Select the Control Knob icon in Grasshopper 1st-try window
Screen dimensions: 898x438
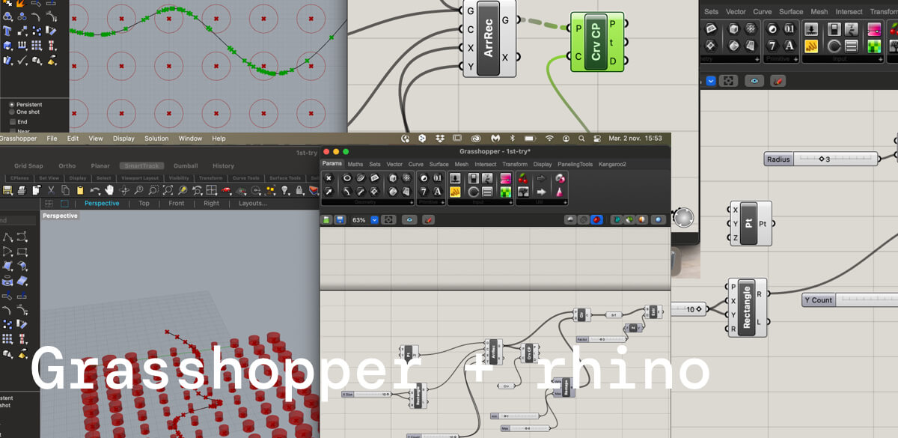point(473,192)
